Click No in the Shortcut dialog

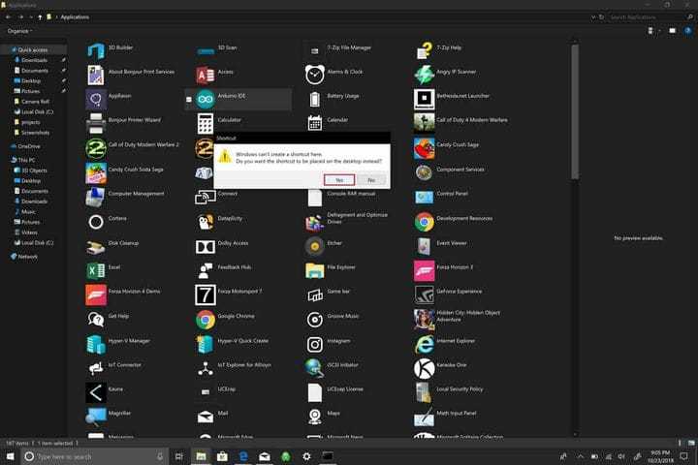click(371, 180)
